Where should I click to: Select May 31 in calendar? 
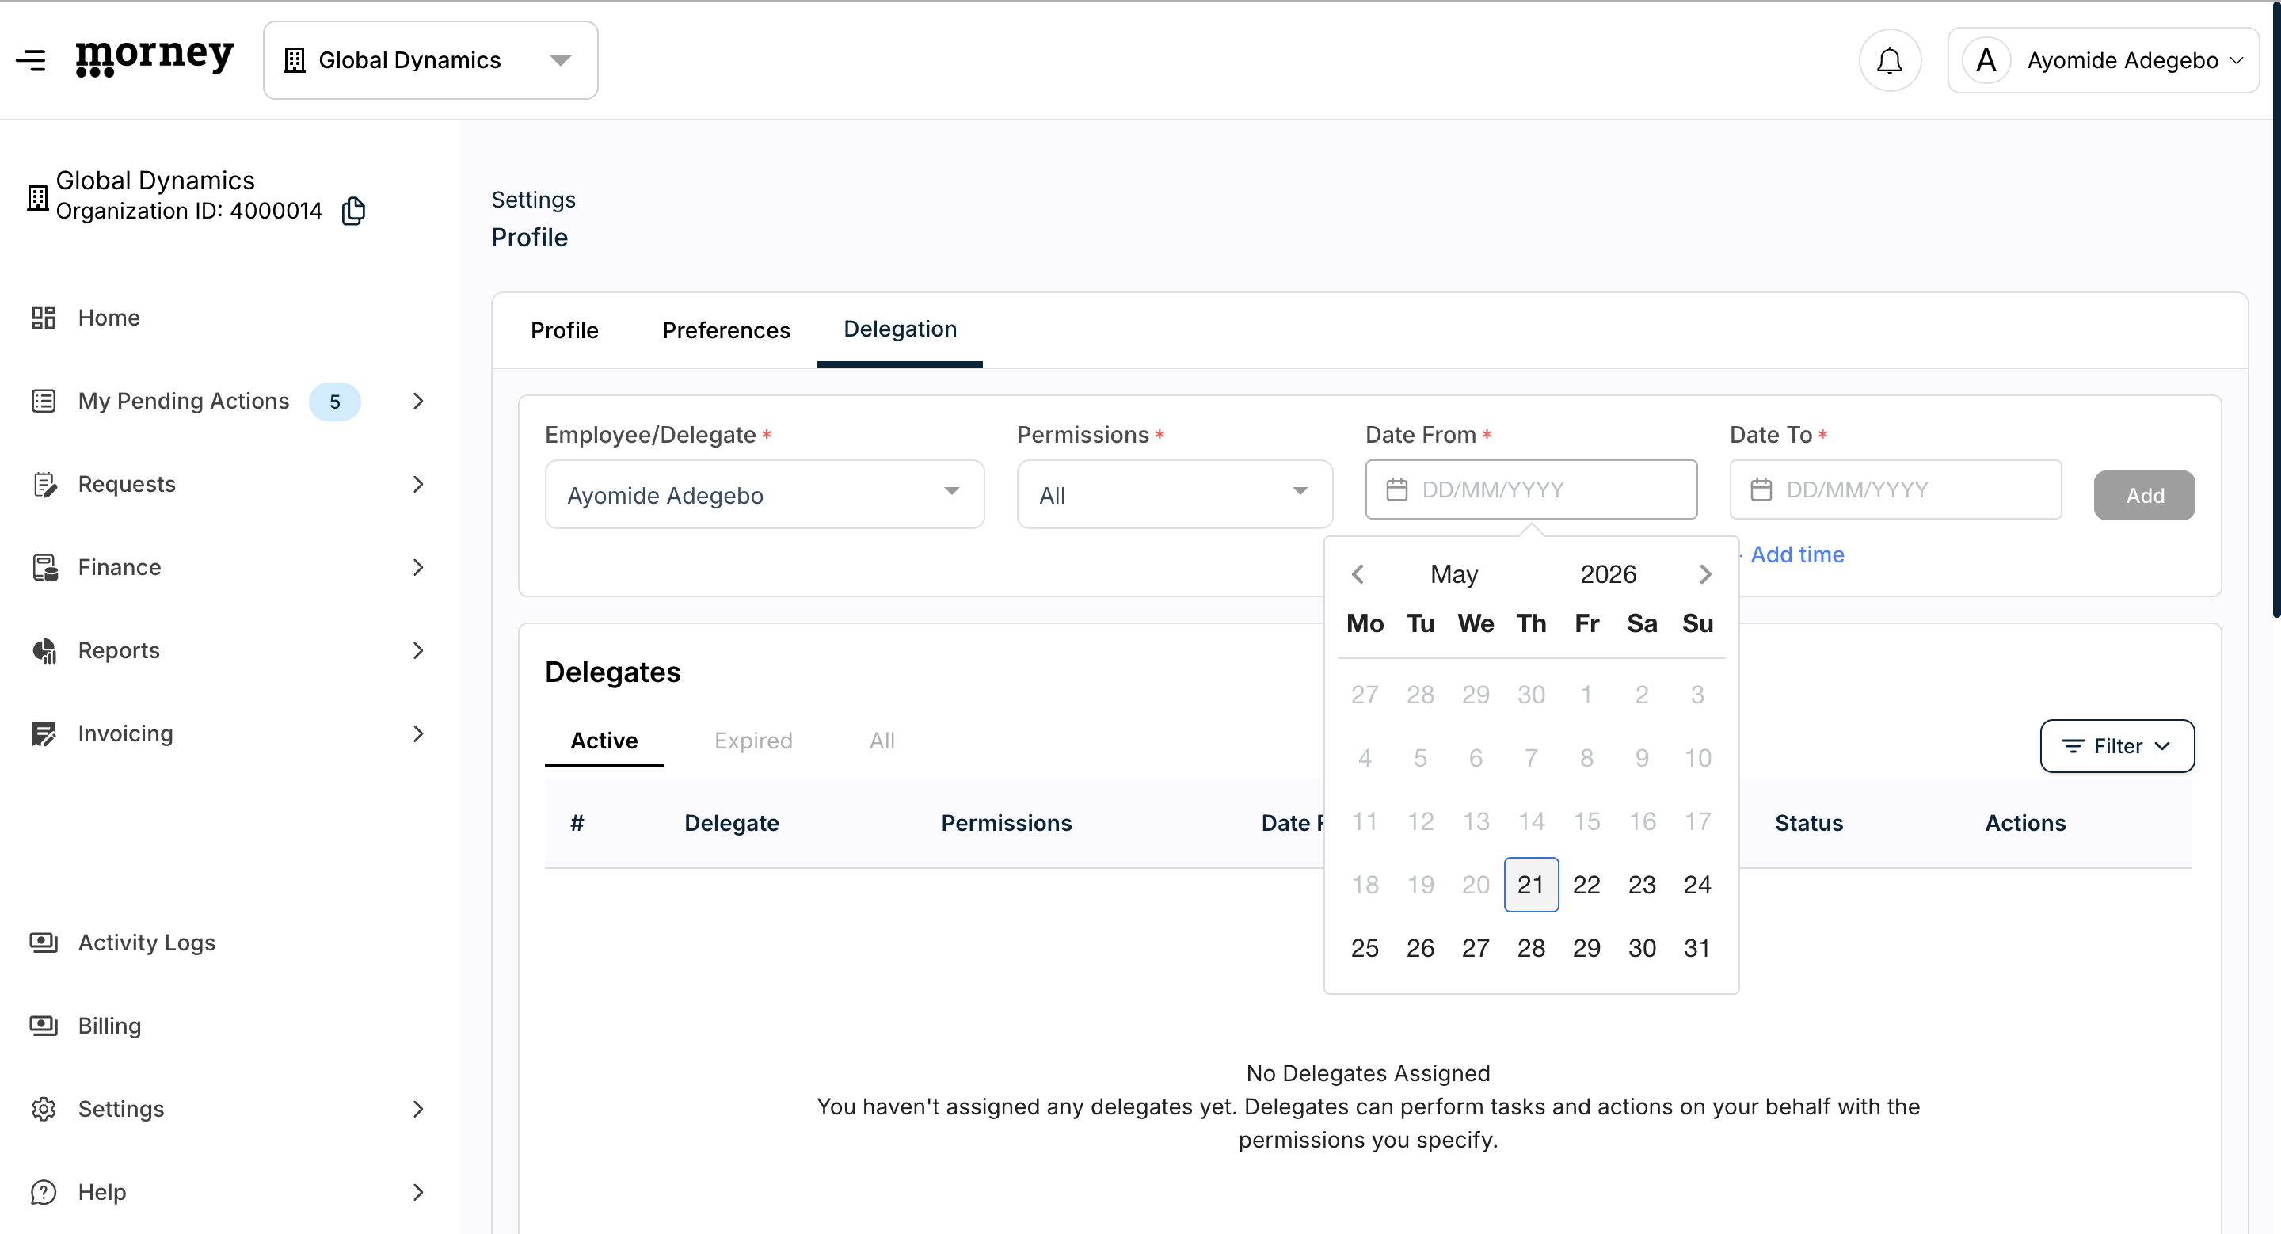1696,948
